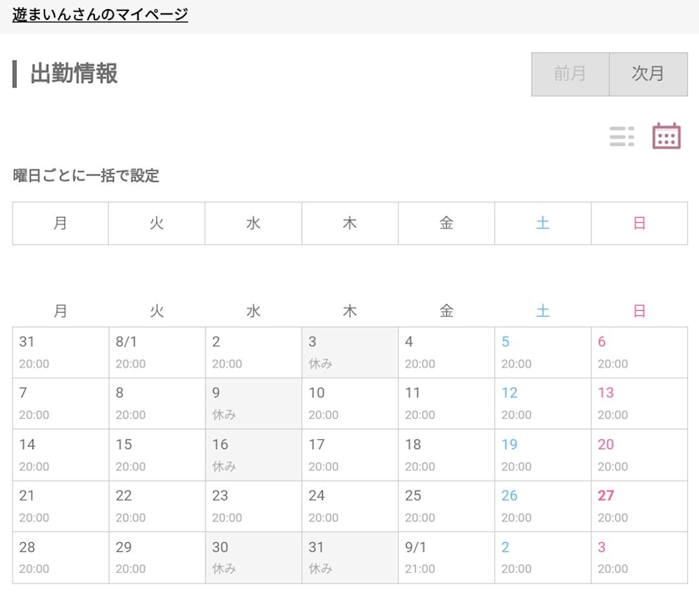This screenshot has height=602, width=699.
Task: Select the highlighted day 27 cell
Action: pyautogui.click(x=639, y=506)
